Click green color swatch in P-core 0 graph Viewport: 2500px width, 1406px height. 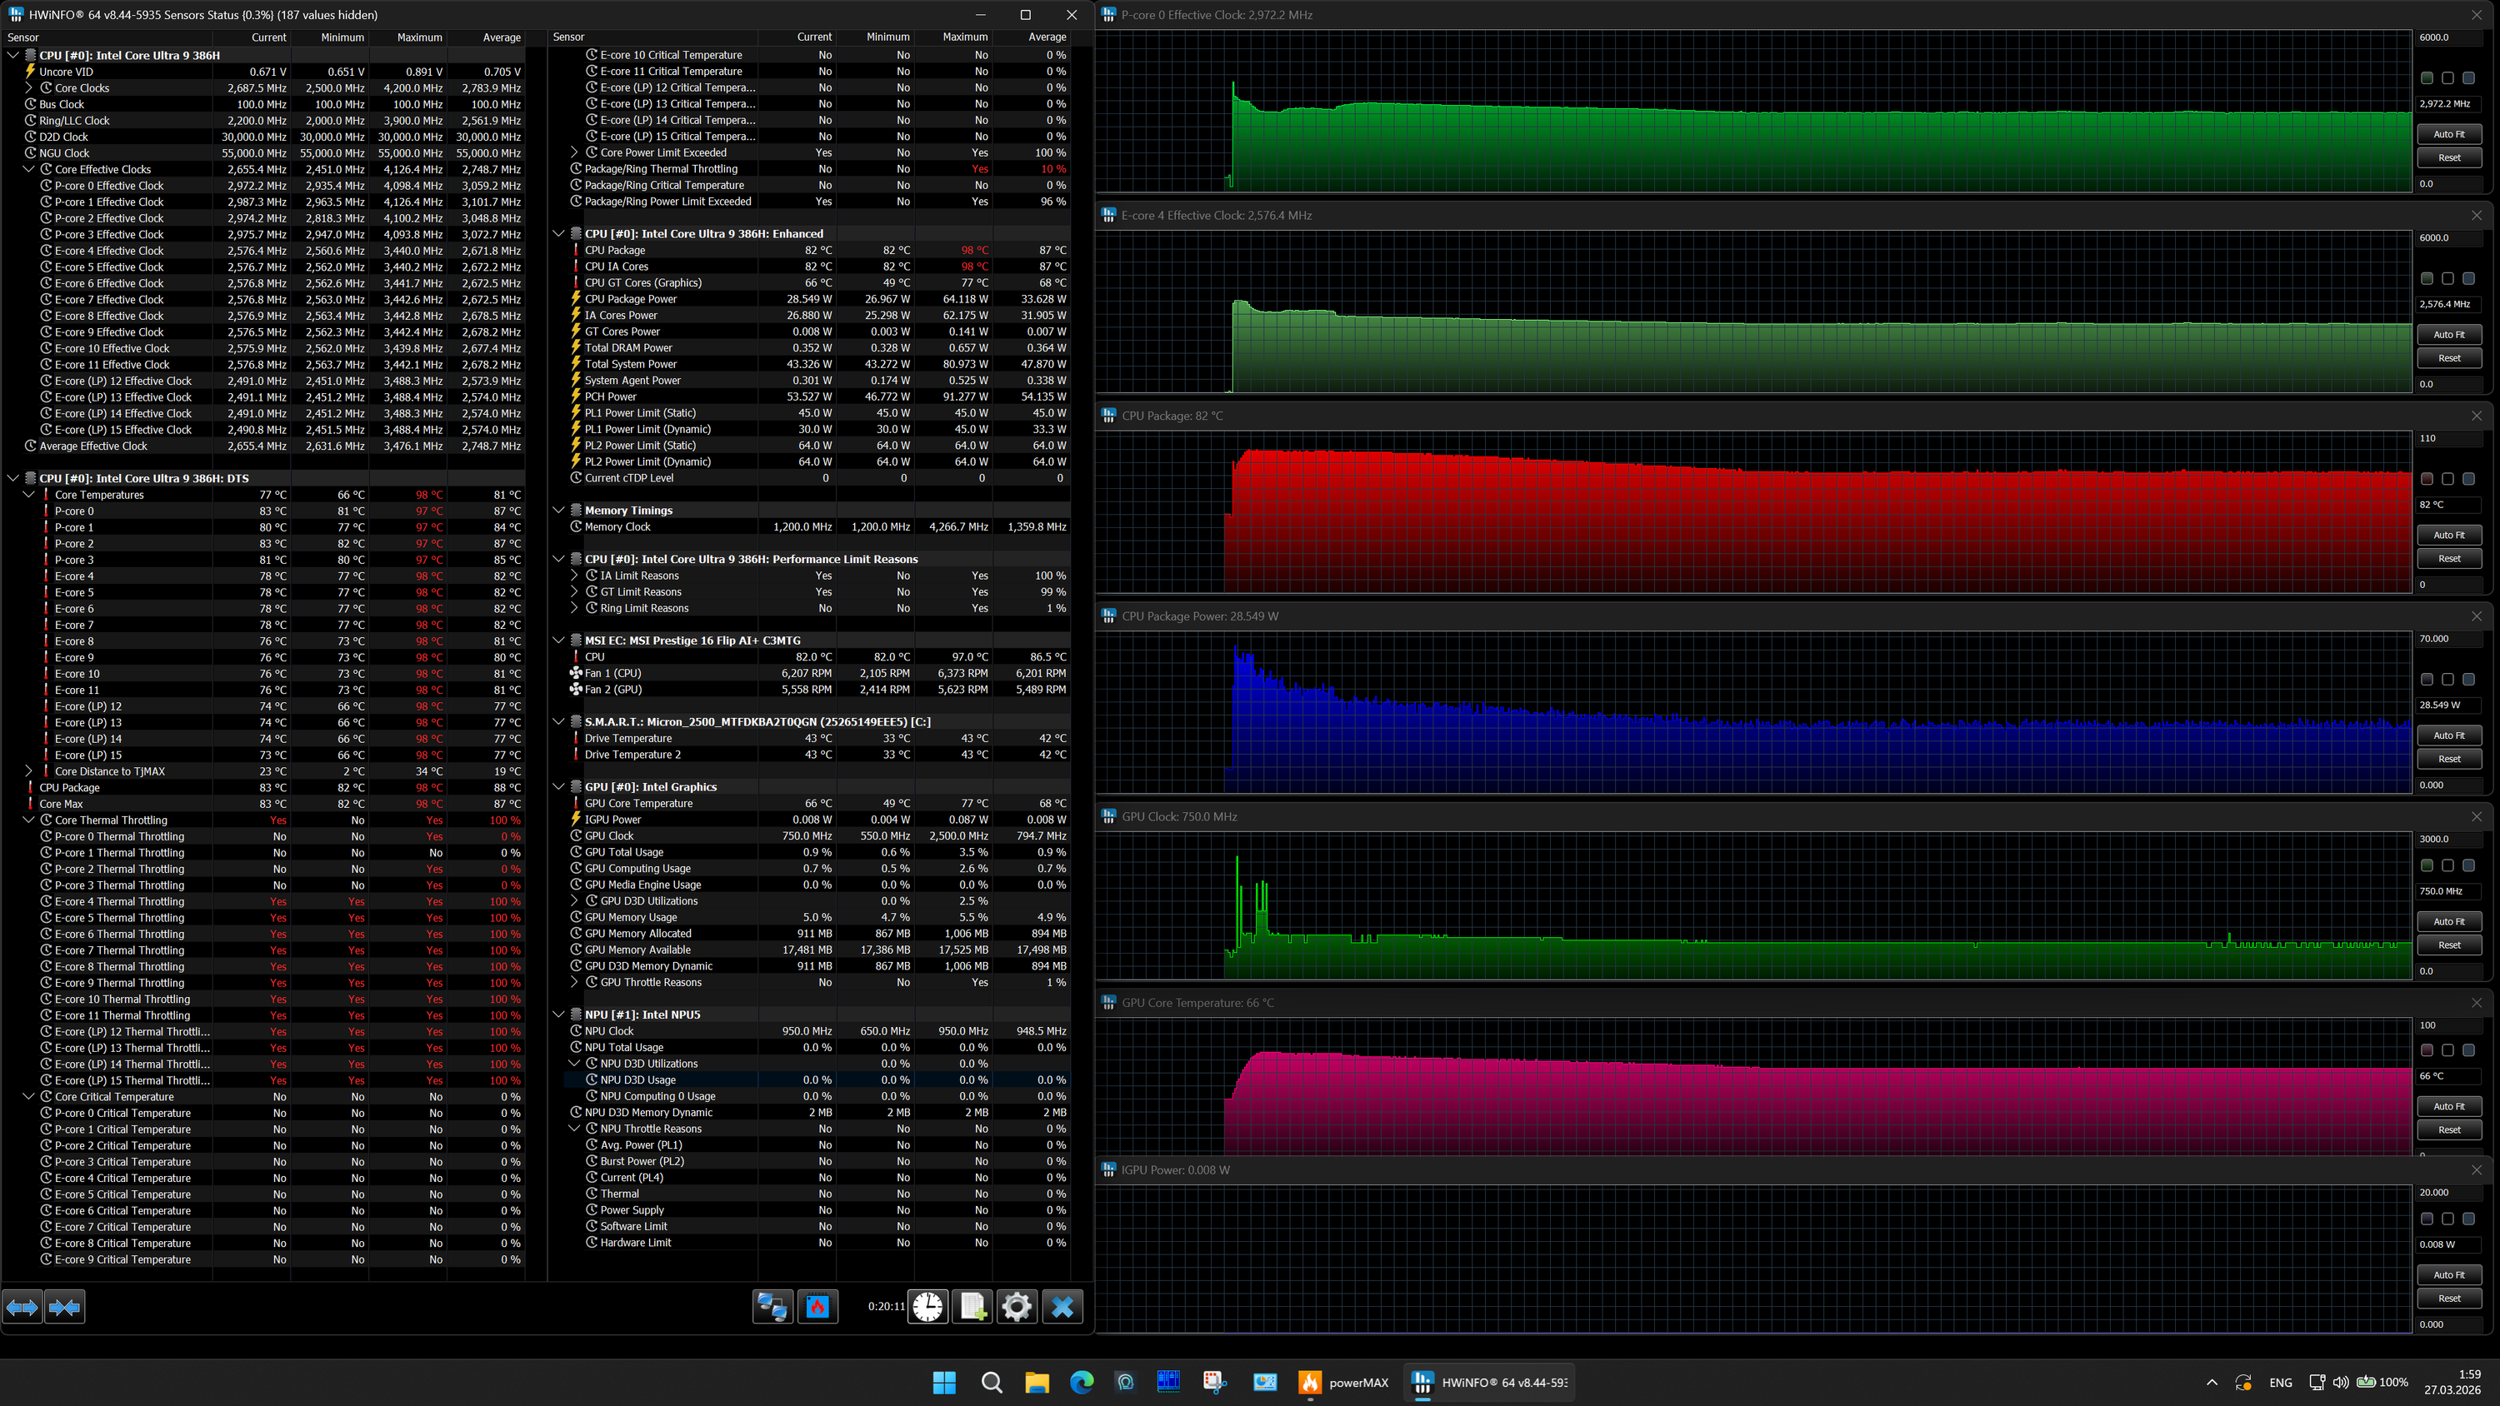click(2426, 77)
